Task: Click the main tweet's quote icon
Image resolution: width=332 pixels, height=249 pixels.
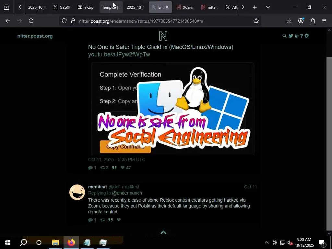Action: point(114,168)
